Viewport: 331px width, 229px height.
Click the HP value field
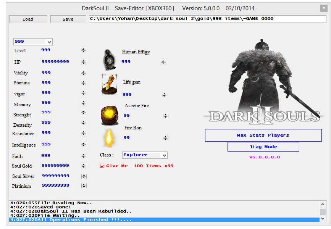[55, 61]
